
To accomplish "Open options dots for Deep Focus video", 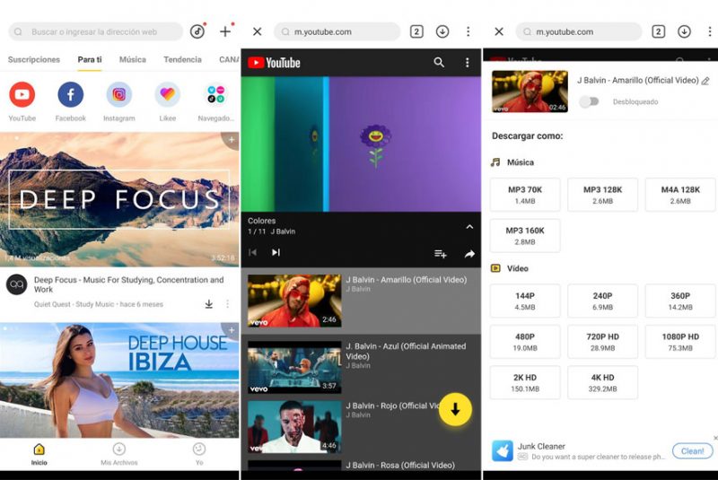I will pos(228,304).
